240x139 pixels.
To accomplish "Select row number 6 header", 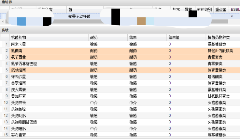I will (x=5, y=76).
